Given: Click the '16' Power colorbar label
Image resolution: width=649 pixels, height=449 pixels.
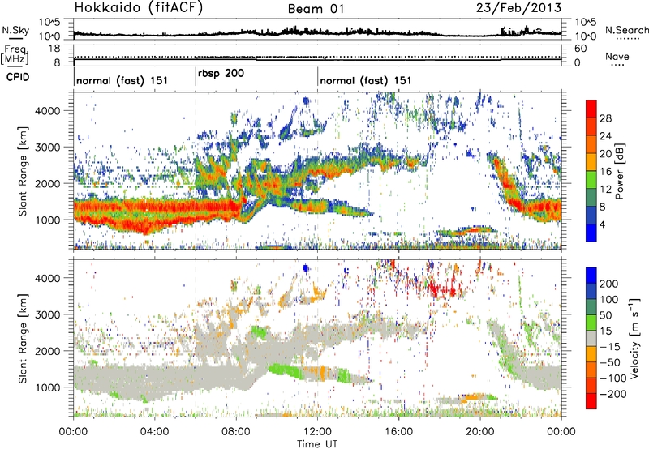Looking at the screenshot, I should (605, 172).
